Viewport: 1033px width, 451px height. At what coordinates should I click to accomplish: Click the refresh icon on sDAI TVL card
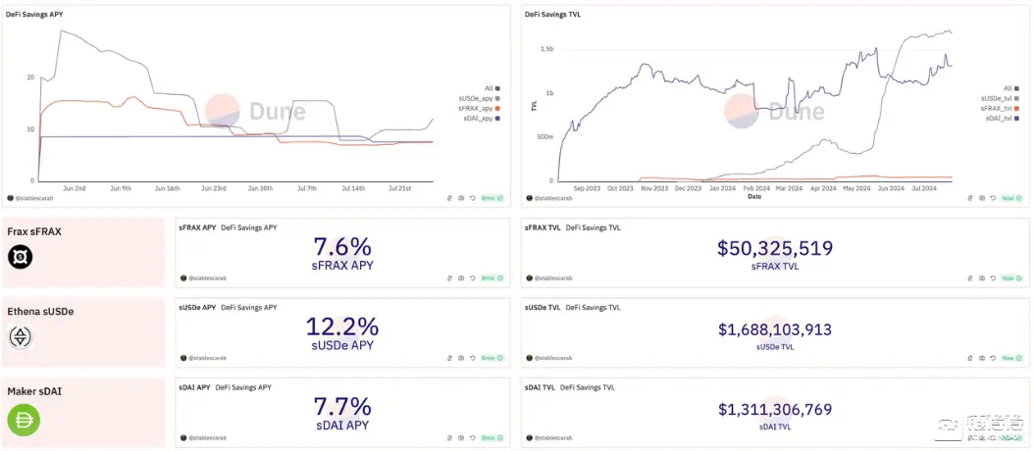click(994, 440)
